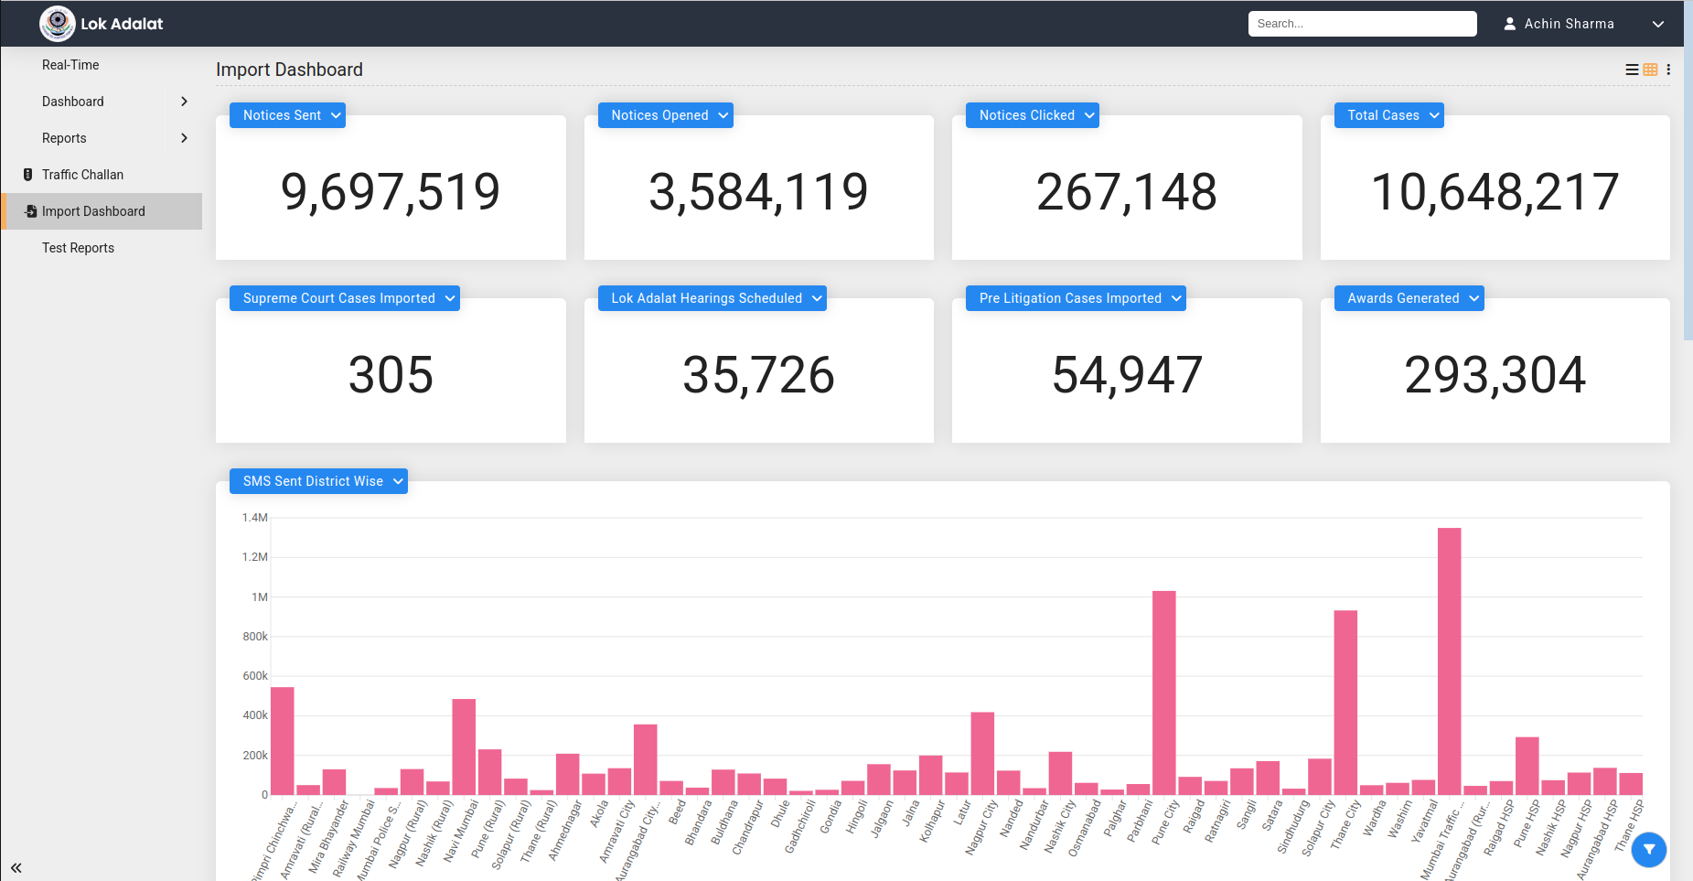Click the Lok Adalat logo emblem
Viewport: 1693px width, 881px height.
[57, 24]
